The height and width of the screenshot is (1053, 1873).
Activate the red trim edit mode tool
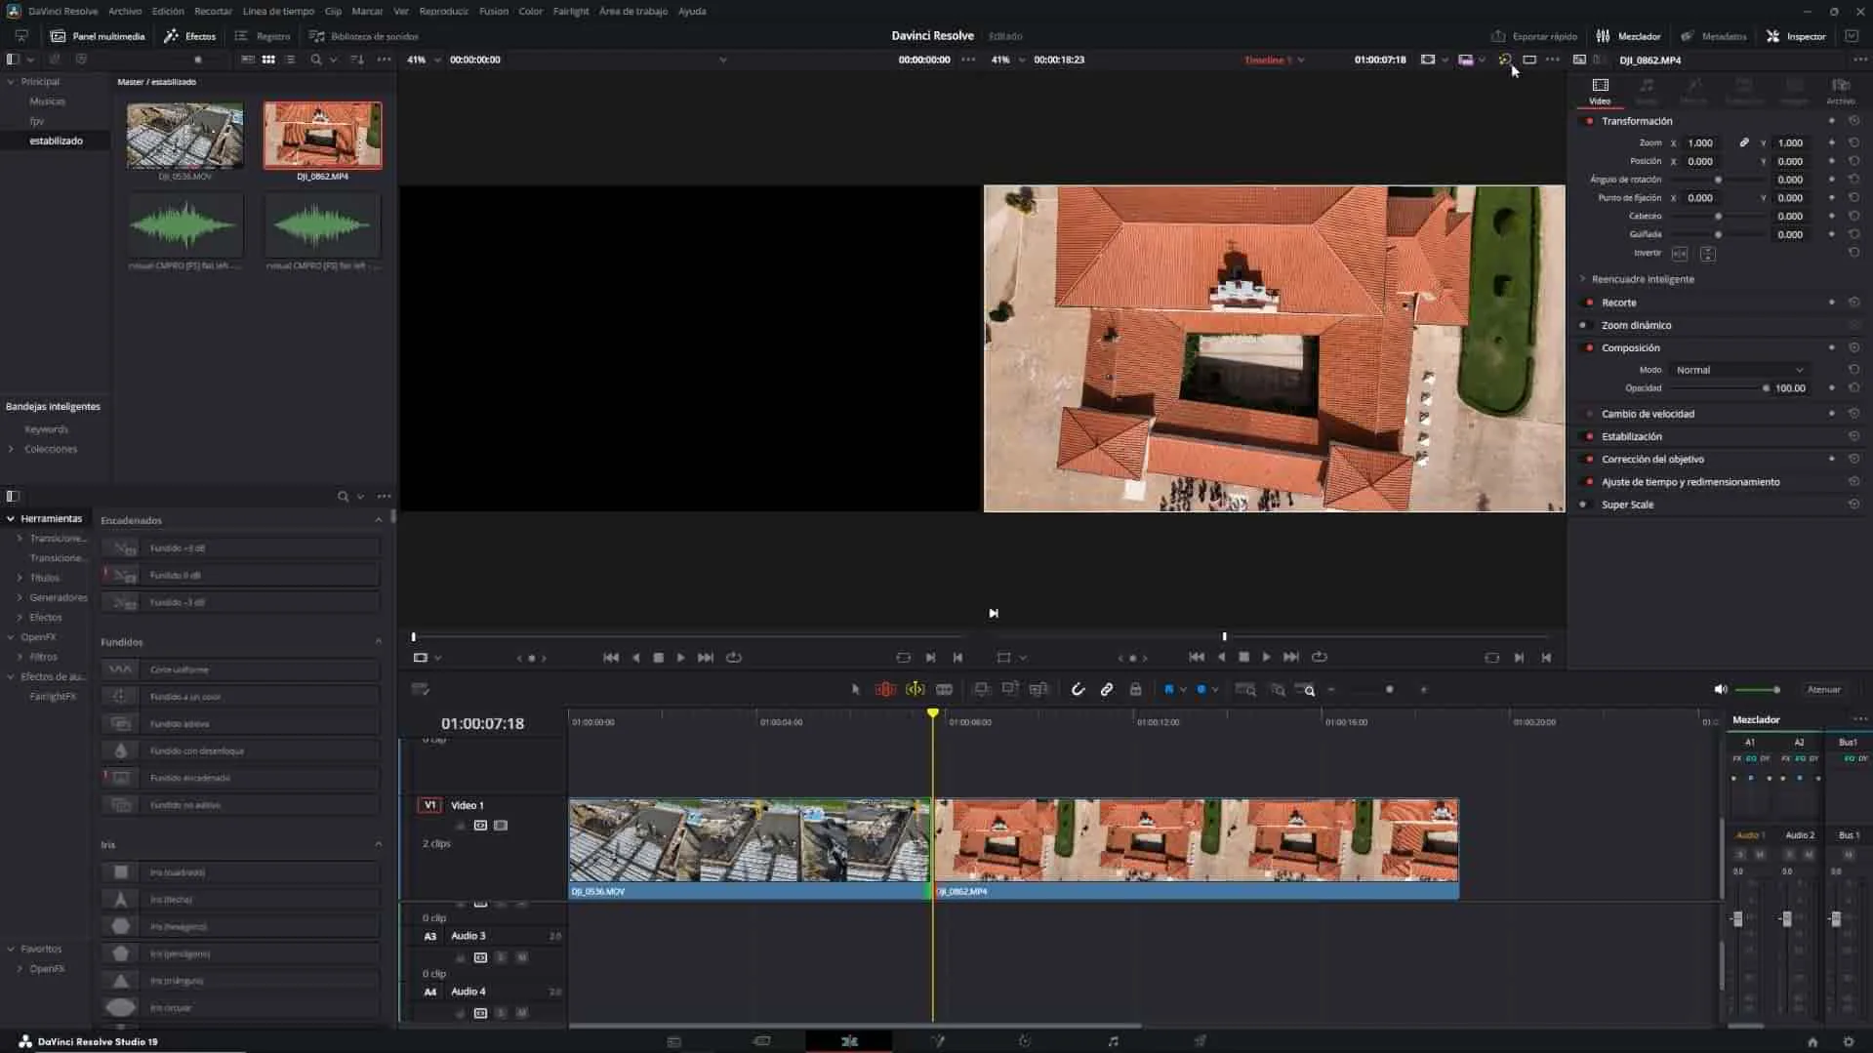885,690
